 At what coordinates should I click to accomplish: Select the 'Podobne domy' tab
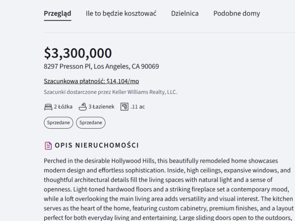click(236, 13)
